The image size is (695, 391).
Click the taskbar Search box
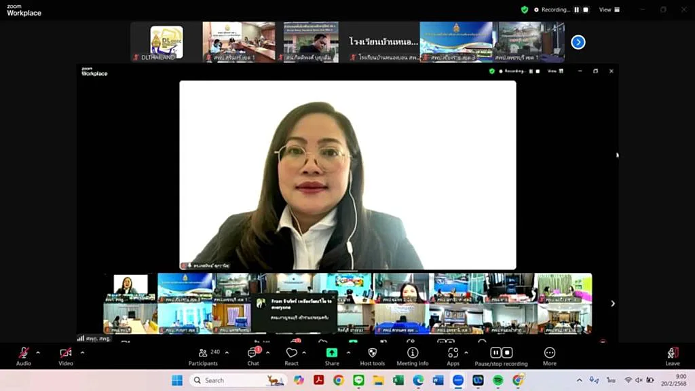coord(238,380)
